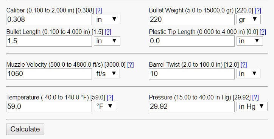
Task: Open the Barrel Twist help [?] link
Action: (x=244, y=65)
